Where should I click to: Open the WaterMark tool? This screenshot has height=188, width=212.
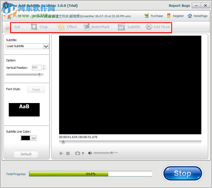coord(97,27)
